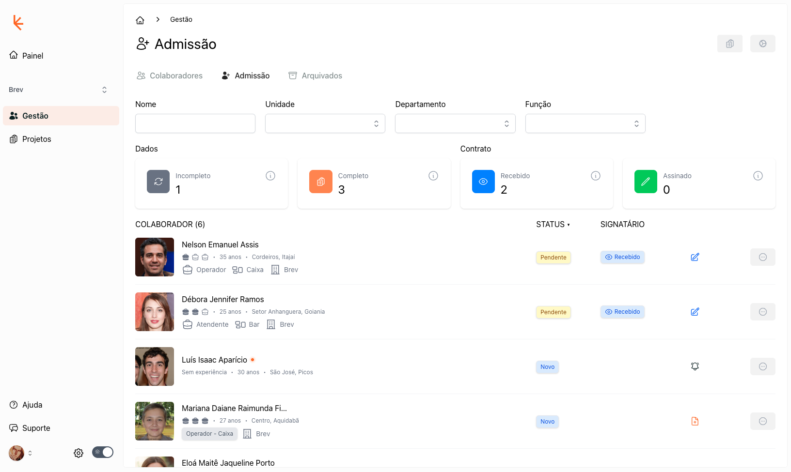Open the Unidade dropdown
791x472 pixels.
click(325, 123)
